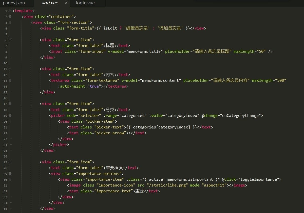Click "categoryIndex" in the :value attribute

tap(182, 116)
